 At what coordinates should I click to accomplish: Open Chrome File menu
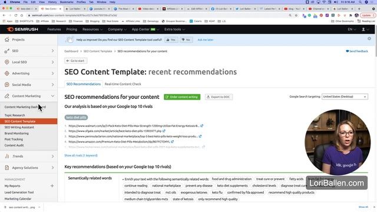[x=25, y=2]
